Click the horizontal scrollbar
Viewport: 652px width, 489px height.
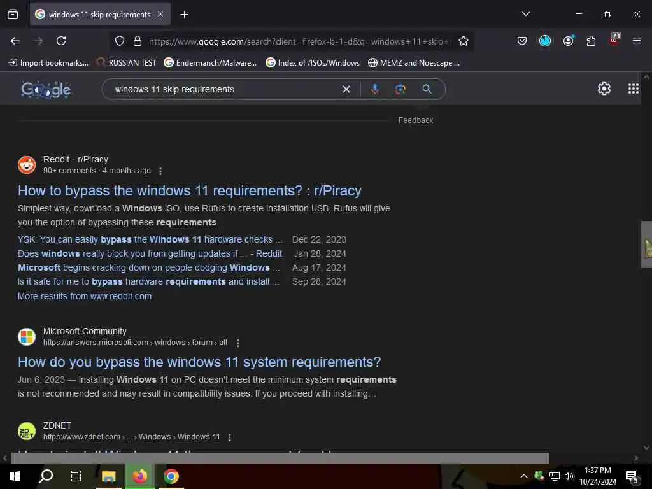pyautogui.click(x=280, y=458)
